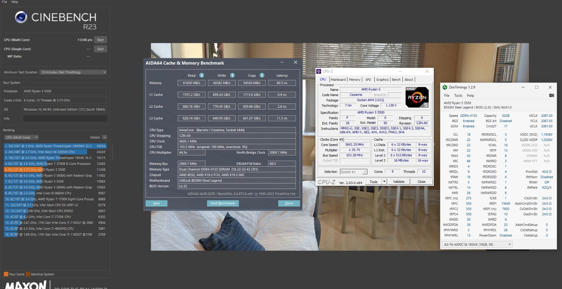The image size is (562, 289).
Task: Open the Help menu in Cinebench
Action: [x=14, y=2]
